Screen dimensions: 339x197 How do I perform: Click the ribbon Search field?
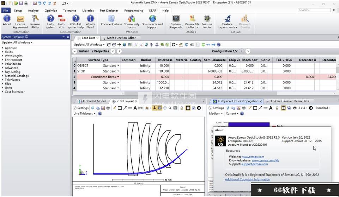(x=314, y=10)
